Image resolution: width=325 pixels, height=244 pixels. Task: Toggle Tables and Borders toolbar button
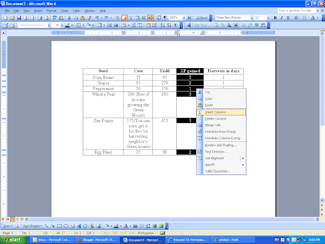(x=124, y=18)
